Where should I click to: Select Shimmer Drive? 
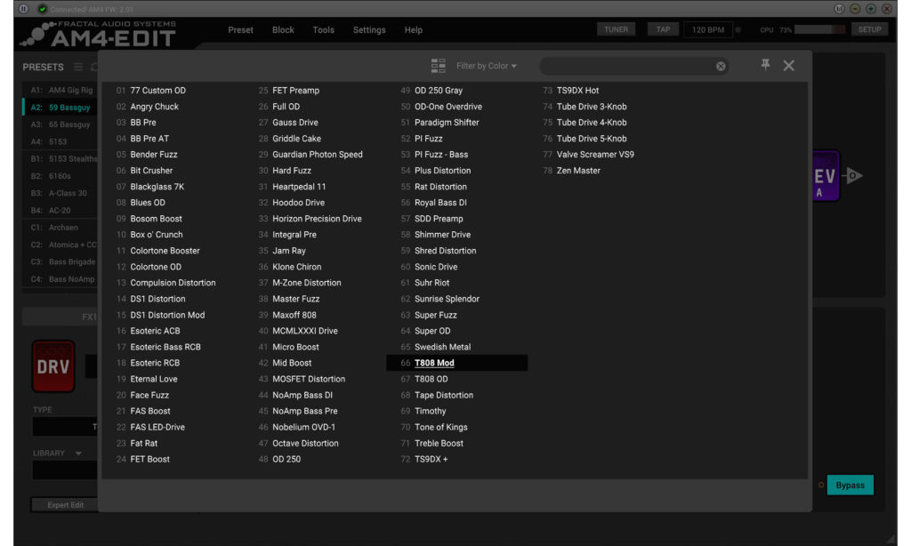click(x=443, y=235)
